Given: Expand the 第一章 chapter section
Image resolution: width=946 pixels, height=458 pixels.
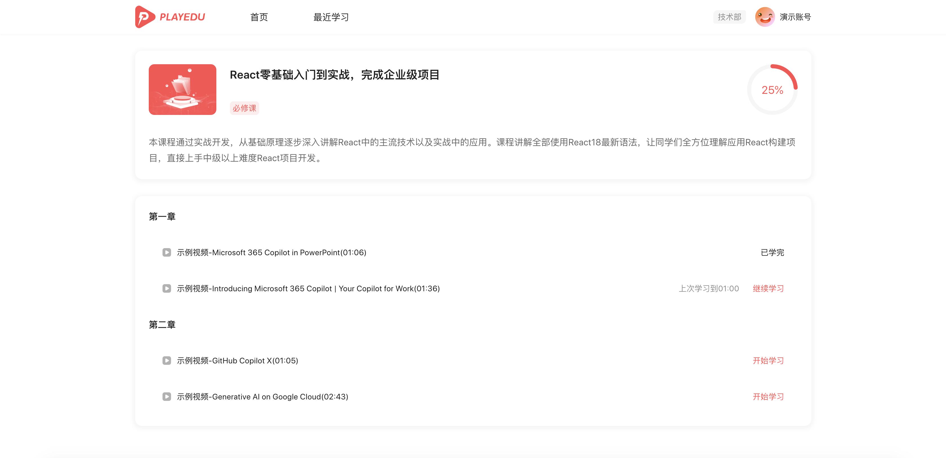Looking at the screenshot, I should (162, 216).
